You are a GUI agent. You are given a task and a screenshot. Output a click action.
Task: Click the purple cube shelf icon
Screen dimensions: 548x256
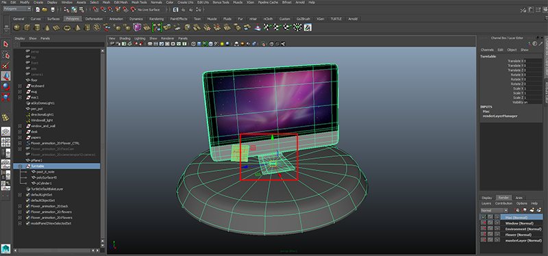(138, 27)
